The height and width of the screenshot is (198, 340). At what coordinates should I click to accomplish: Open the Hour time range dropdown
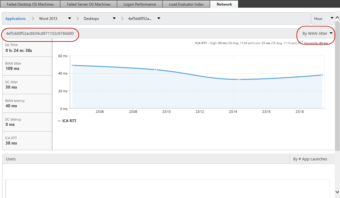click(323, 18)
